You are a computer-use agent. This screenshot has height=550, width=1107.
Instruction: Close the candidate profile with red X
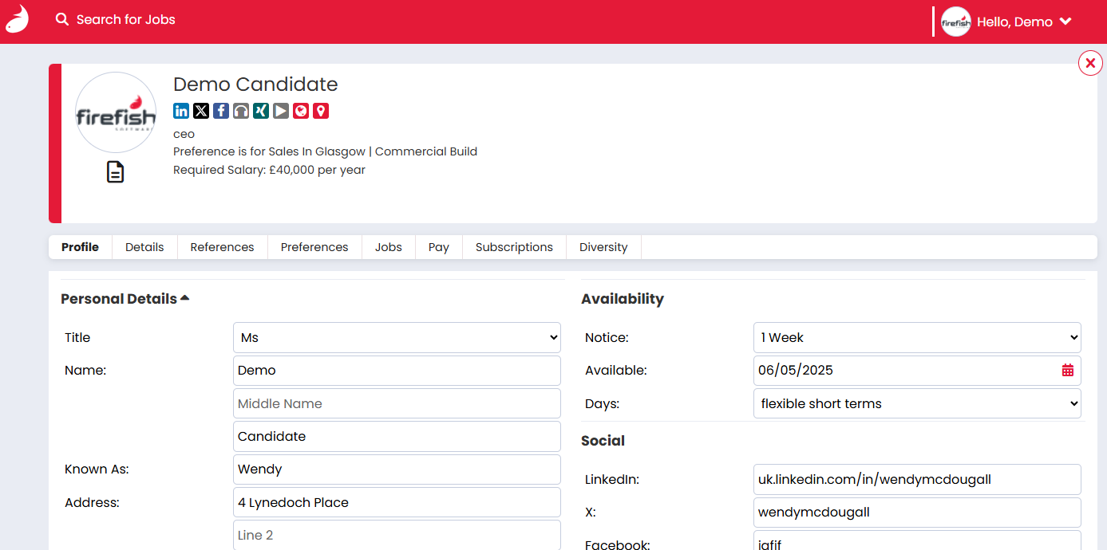(x=1090, y=62)
